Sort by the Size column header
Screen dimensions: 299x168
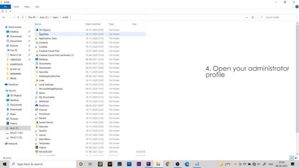point(135,24)
